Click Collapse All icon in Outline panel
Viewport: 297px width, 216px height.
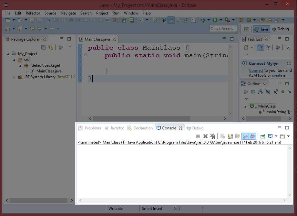point(253,92)
